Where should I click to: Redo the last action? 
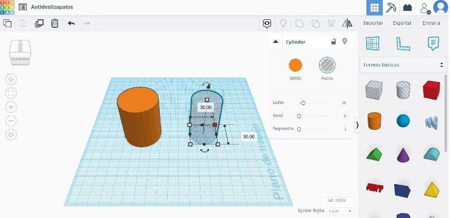pos(87,23)
